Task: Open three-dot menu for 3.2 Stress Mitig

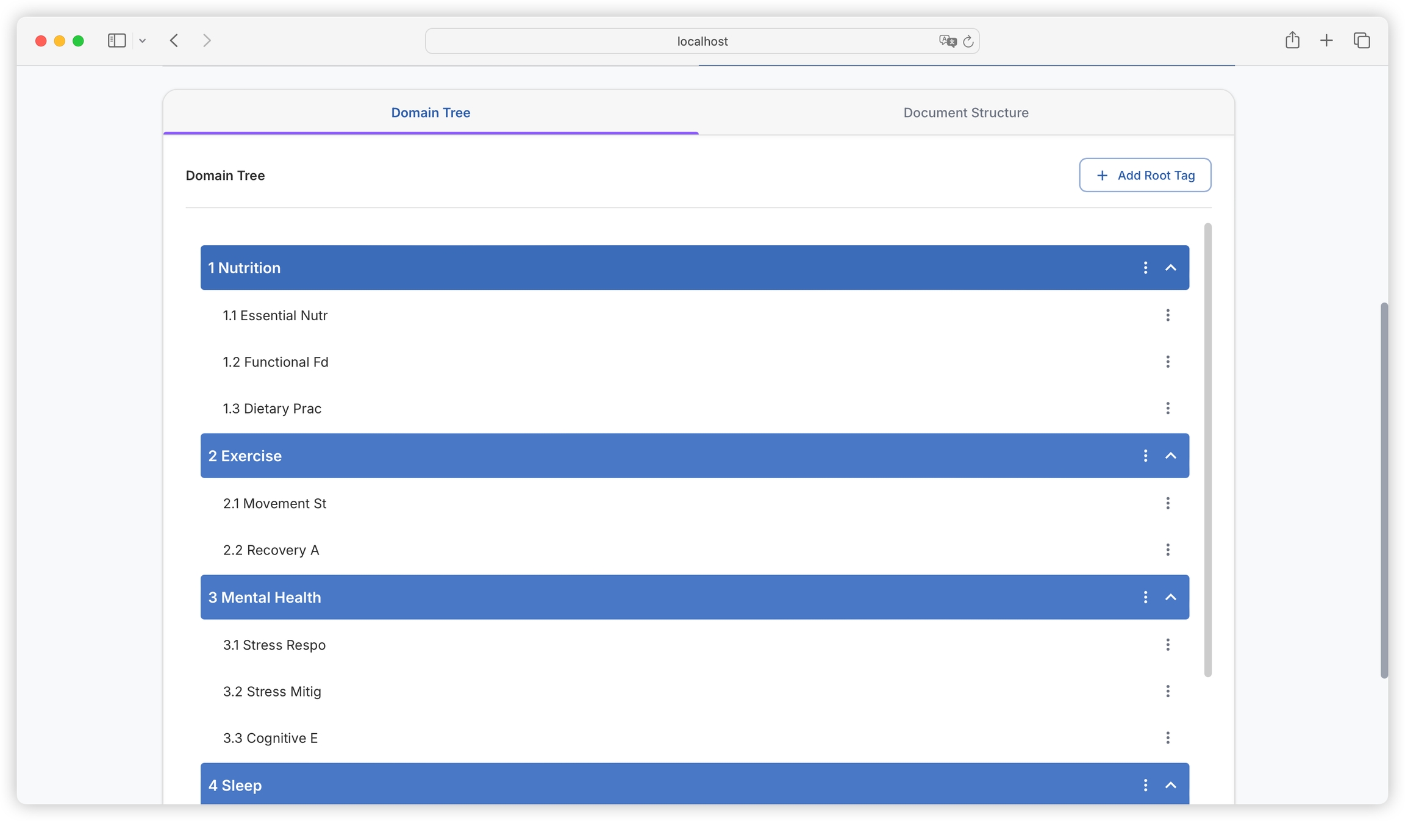Action: coord(1167,691)
